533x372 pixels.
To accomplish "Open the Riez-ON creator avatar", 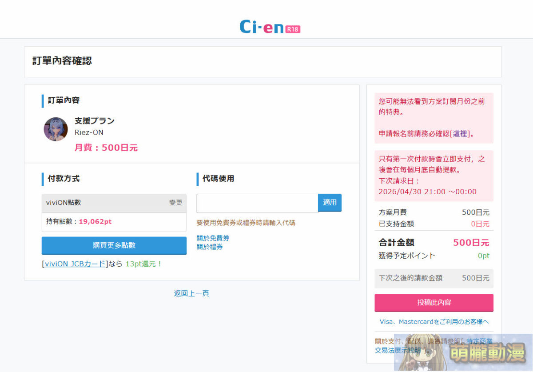I will tap(56, 129).
